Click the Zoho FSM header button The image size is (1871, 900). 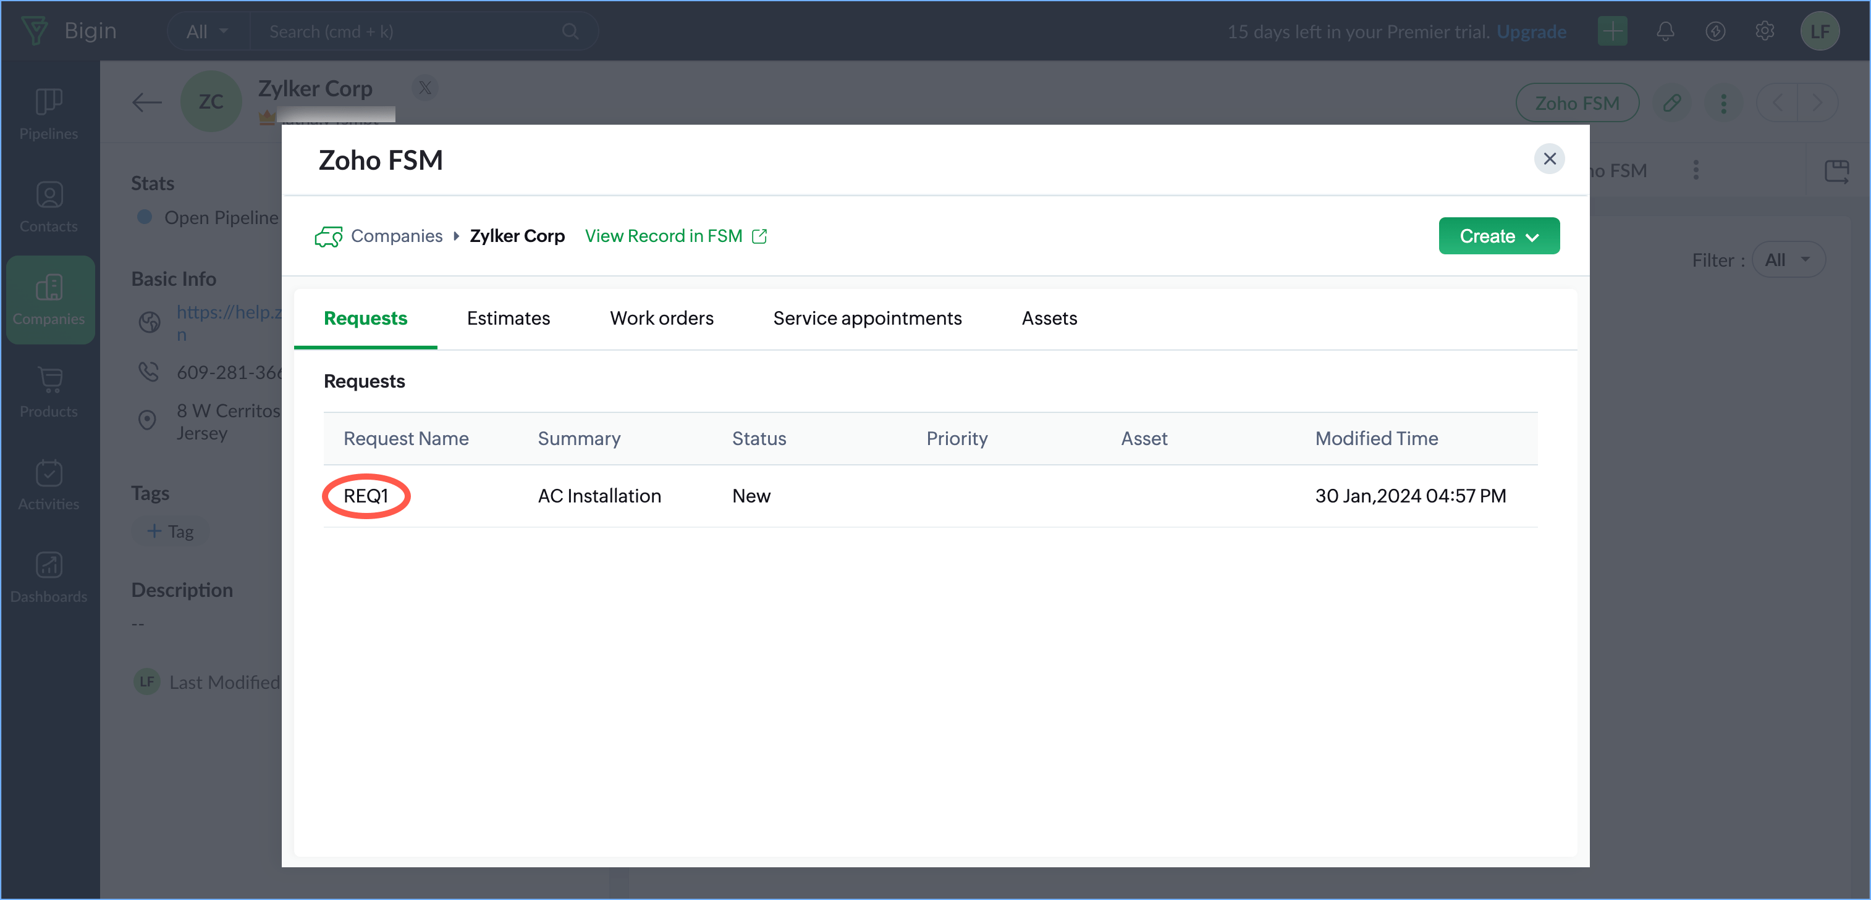(x=1577, y=102)
